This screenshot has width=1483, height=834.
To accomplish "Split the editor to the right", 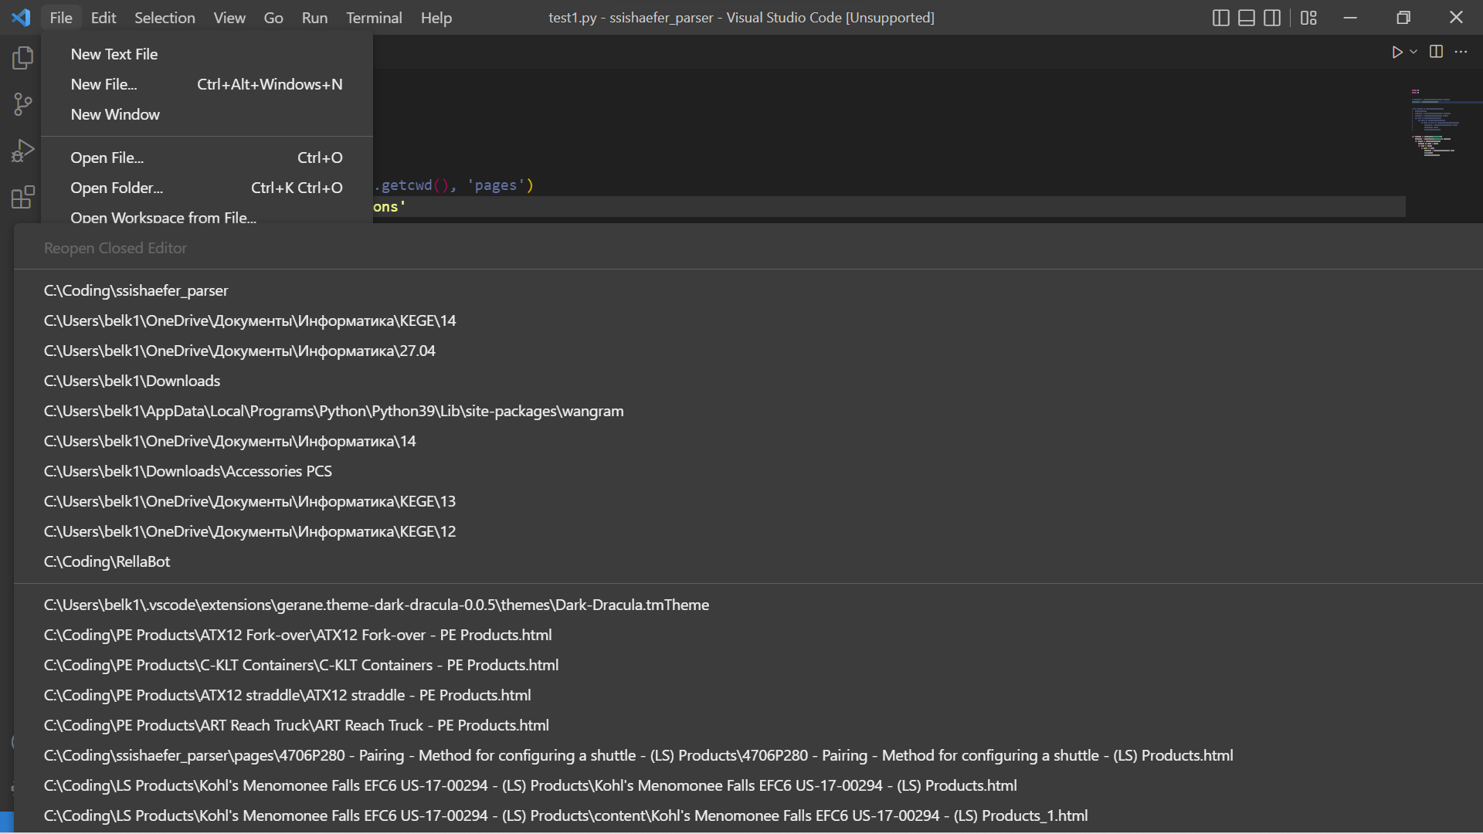I will click(1436, 52).
